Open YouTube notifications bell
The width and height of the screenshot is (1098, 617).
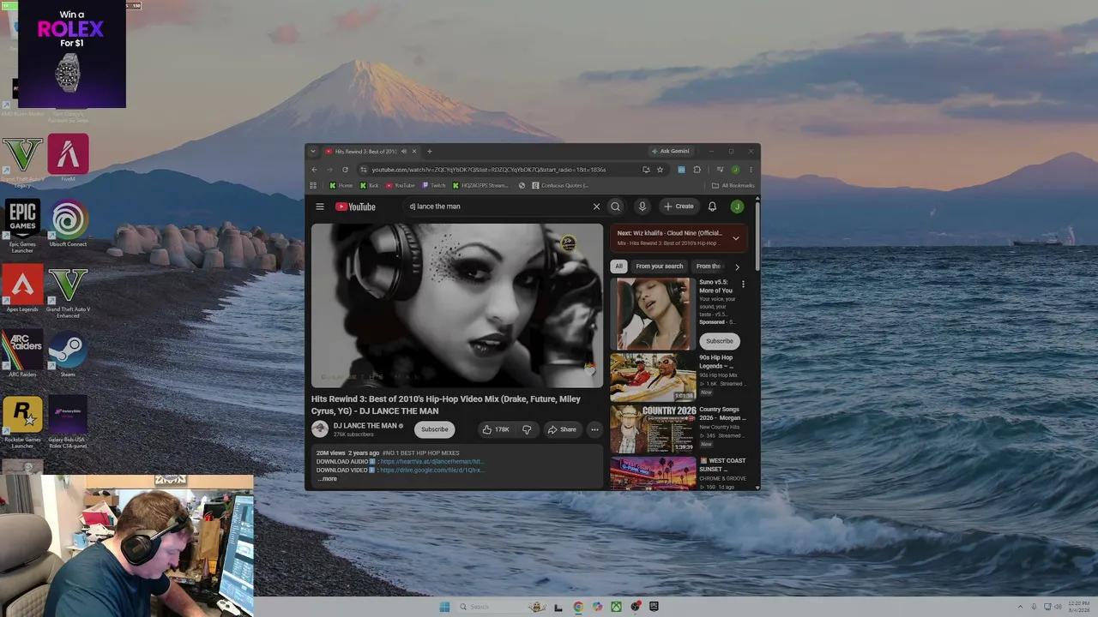tap(712, 207)
